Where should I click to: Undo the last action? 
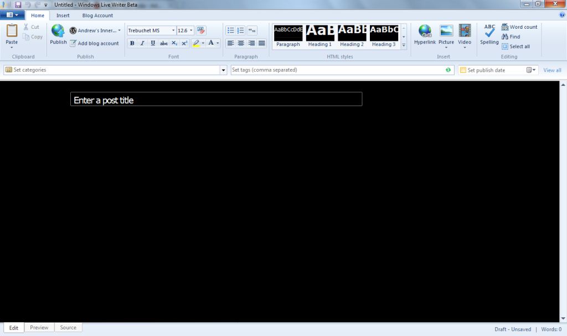pos(28,4)
